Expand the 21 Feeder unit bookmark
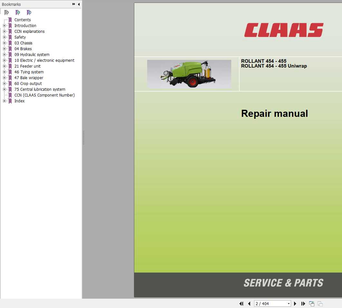Image resolution: width=342 pixels, height=308 pixels. click(x=4, y=66)
